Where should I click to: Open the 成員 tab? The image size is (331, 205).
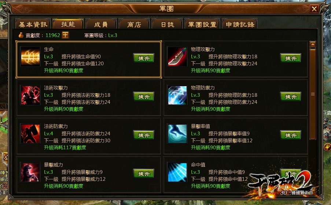click(x=101, y=24)
